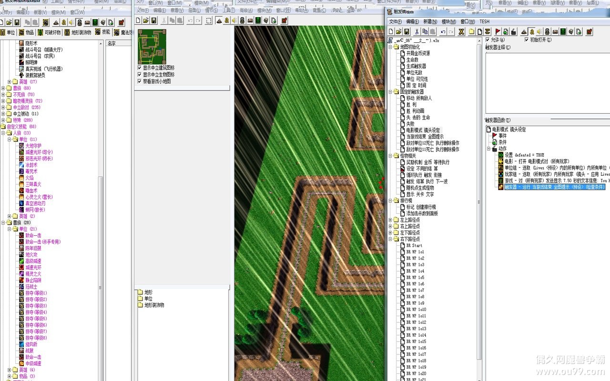
Task: Click New map icon in Trigger Editor toolbar
Action: click(391, 32)
